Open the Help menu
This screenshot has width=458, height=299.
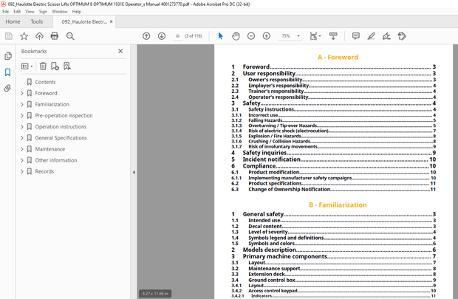point(77,12)
